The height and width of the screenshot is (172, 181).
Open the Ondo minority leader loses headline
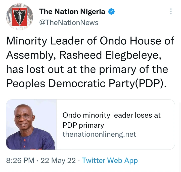[x=112, y=120]
